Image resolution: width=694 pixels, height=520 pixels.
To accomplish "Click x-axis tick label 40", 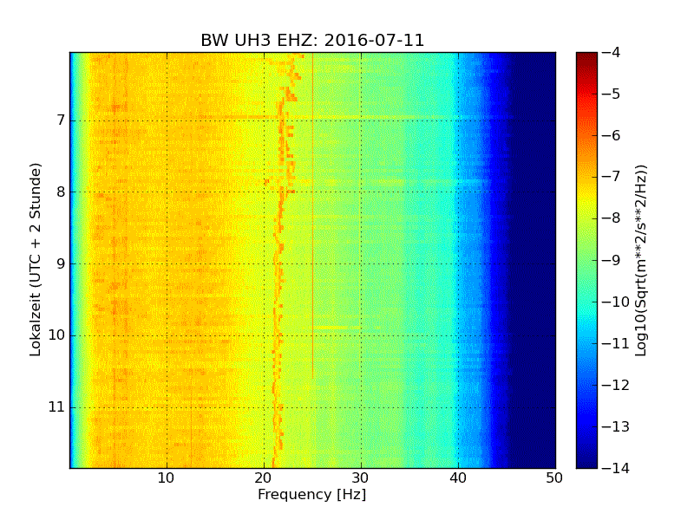I will 458,478.
